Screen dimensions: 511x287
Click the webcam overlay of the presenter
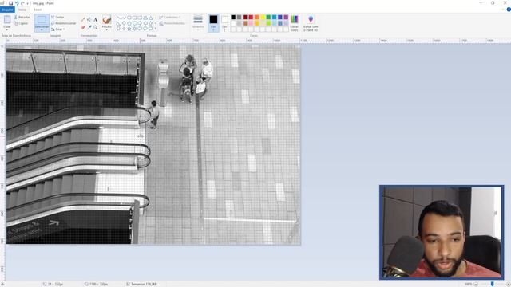coord(442,232)
